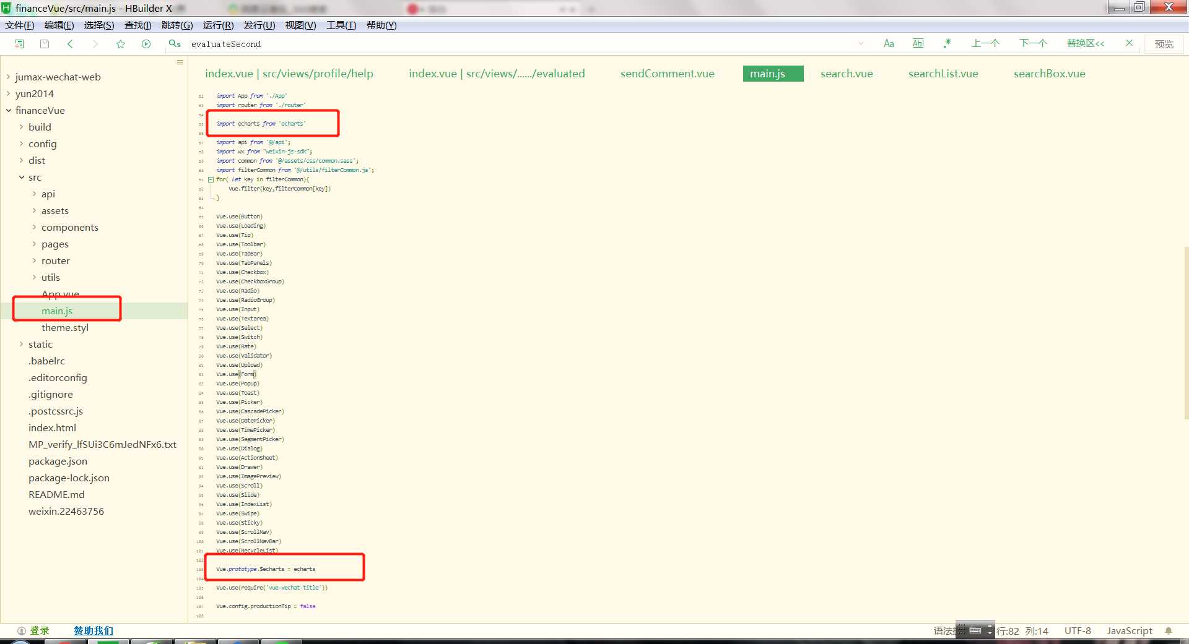Expand components folder chevron
The width and height of the screenshot is (1189, 644).
point(34,227)
